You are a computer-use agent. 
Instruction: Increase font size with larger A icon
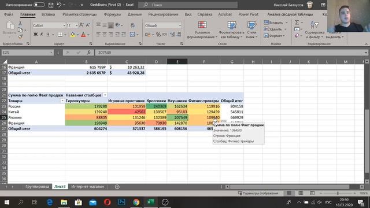82,25
